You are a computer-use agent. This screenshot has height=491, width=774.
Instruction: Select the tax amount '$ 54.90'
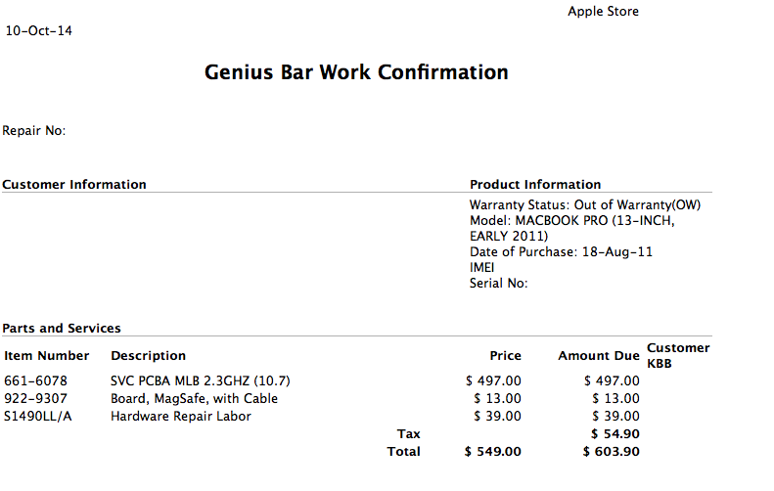pos(615,433)
